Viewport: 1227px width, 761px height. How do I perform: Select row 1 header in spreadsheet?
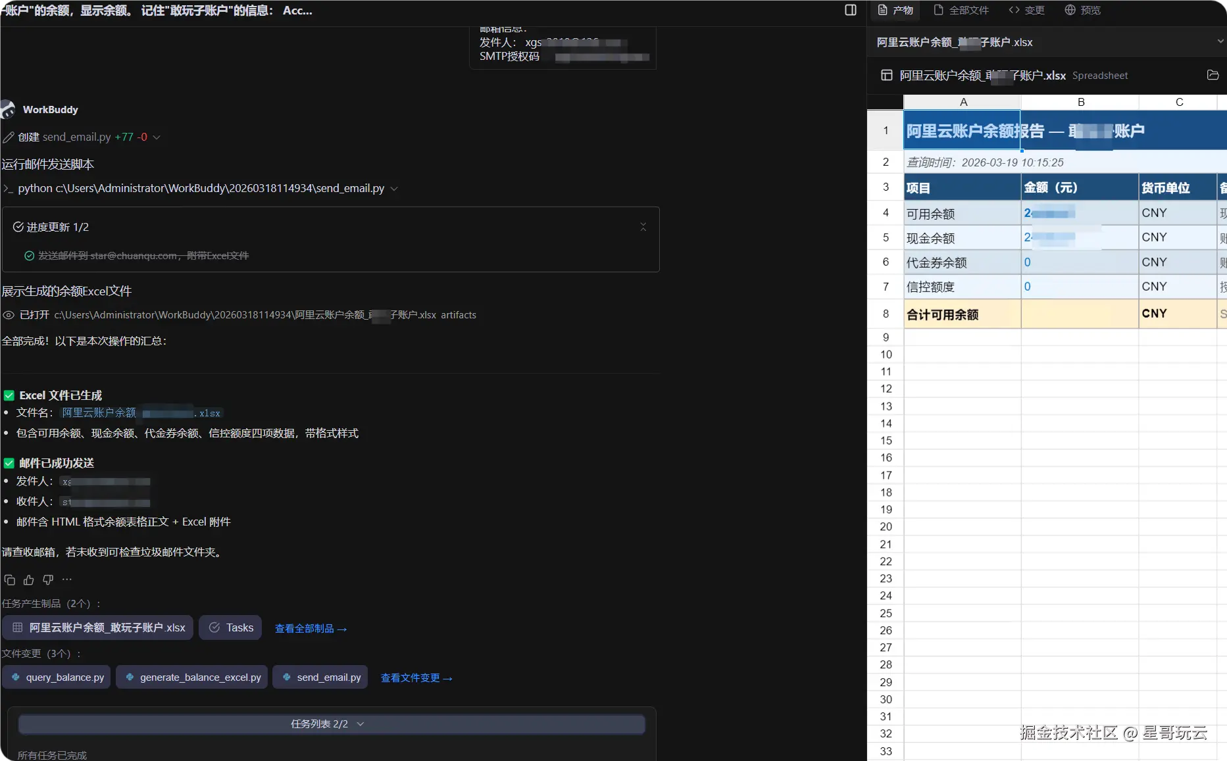tap(886, 130)
